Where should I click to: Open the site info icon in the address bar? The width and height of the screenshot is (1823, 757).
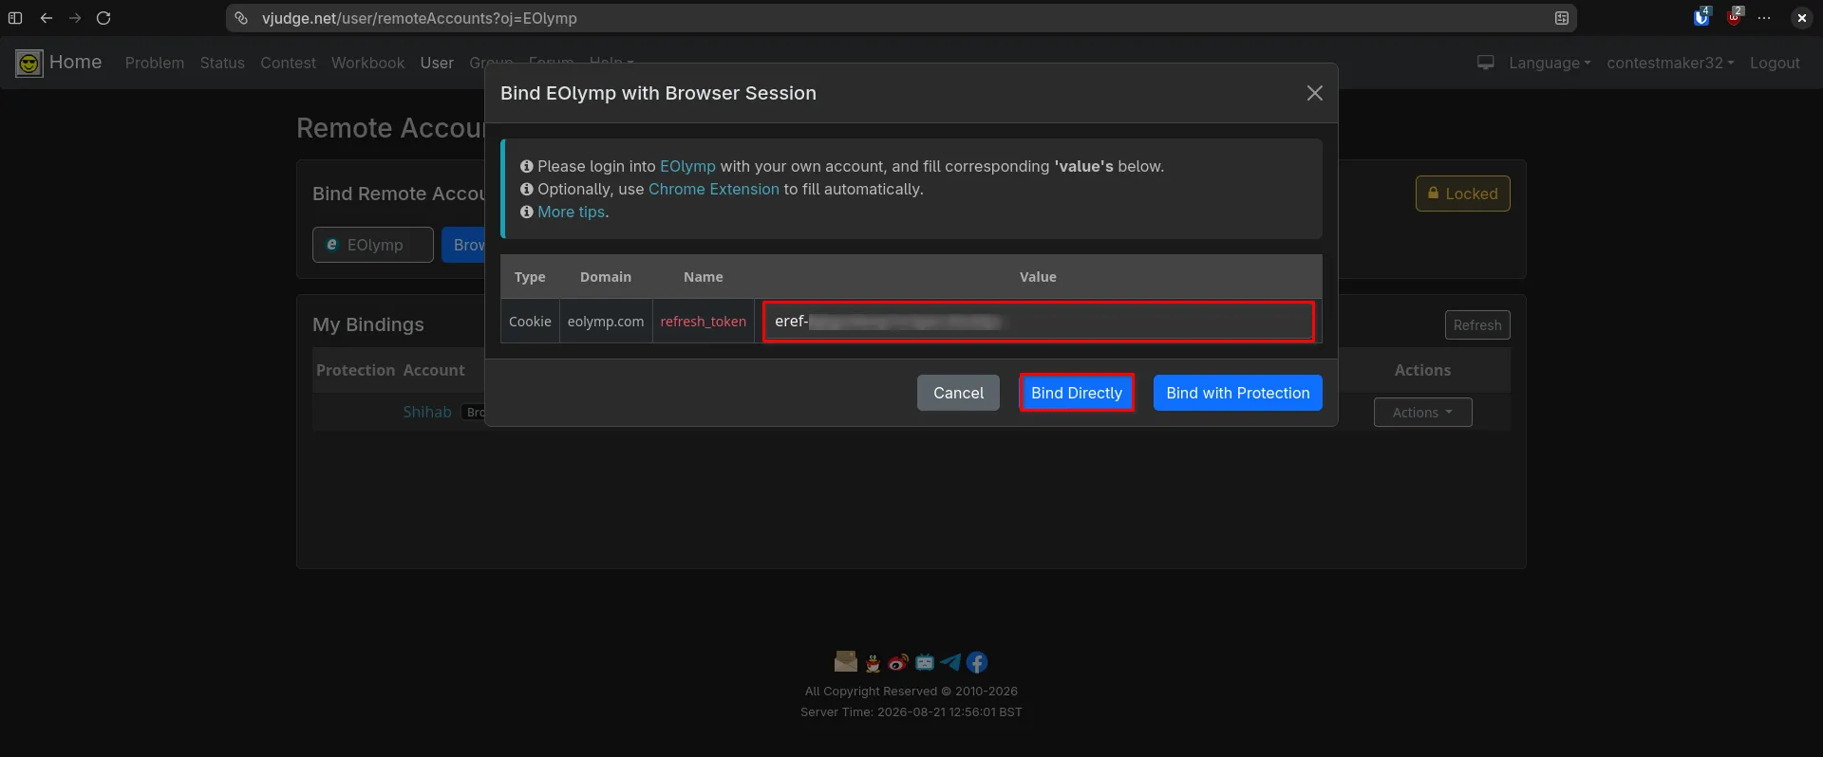coord(241,18)
